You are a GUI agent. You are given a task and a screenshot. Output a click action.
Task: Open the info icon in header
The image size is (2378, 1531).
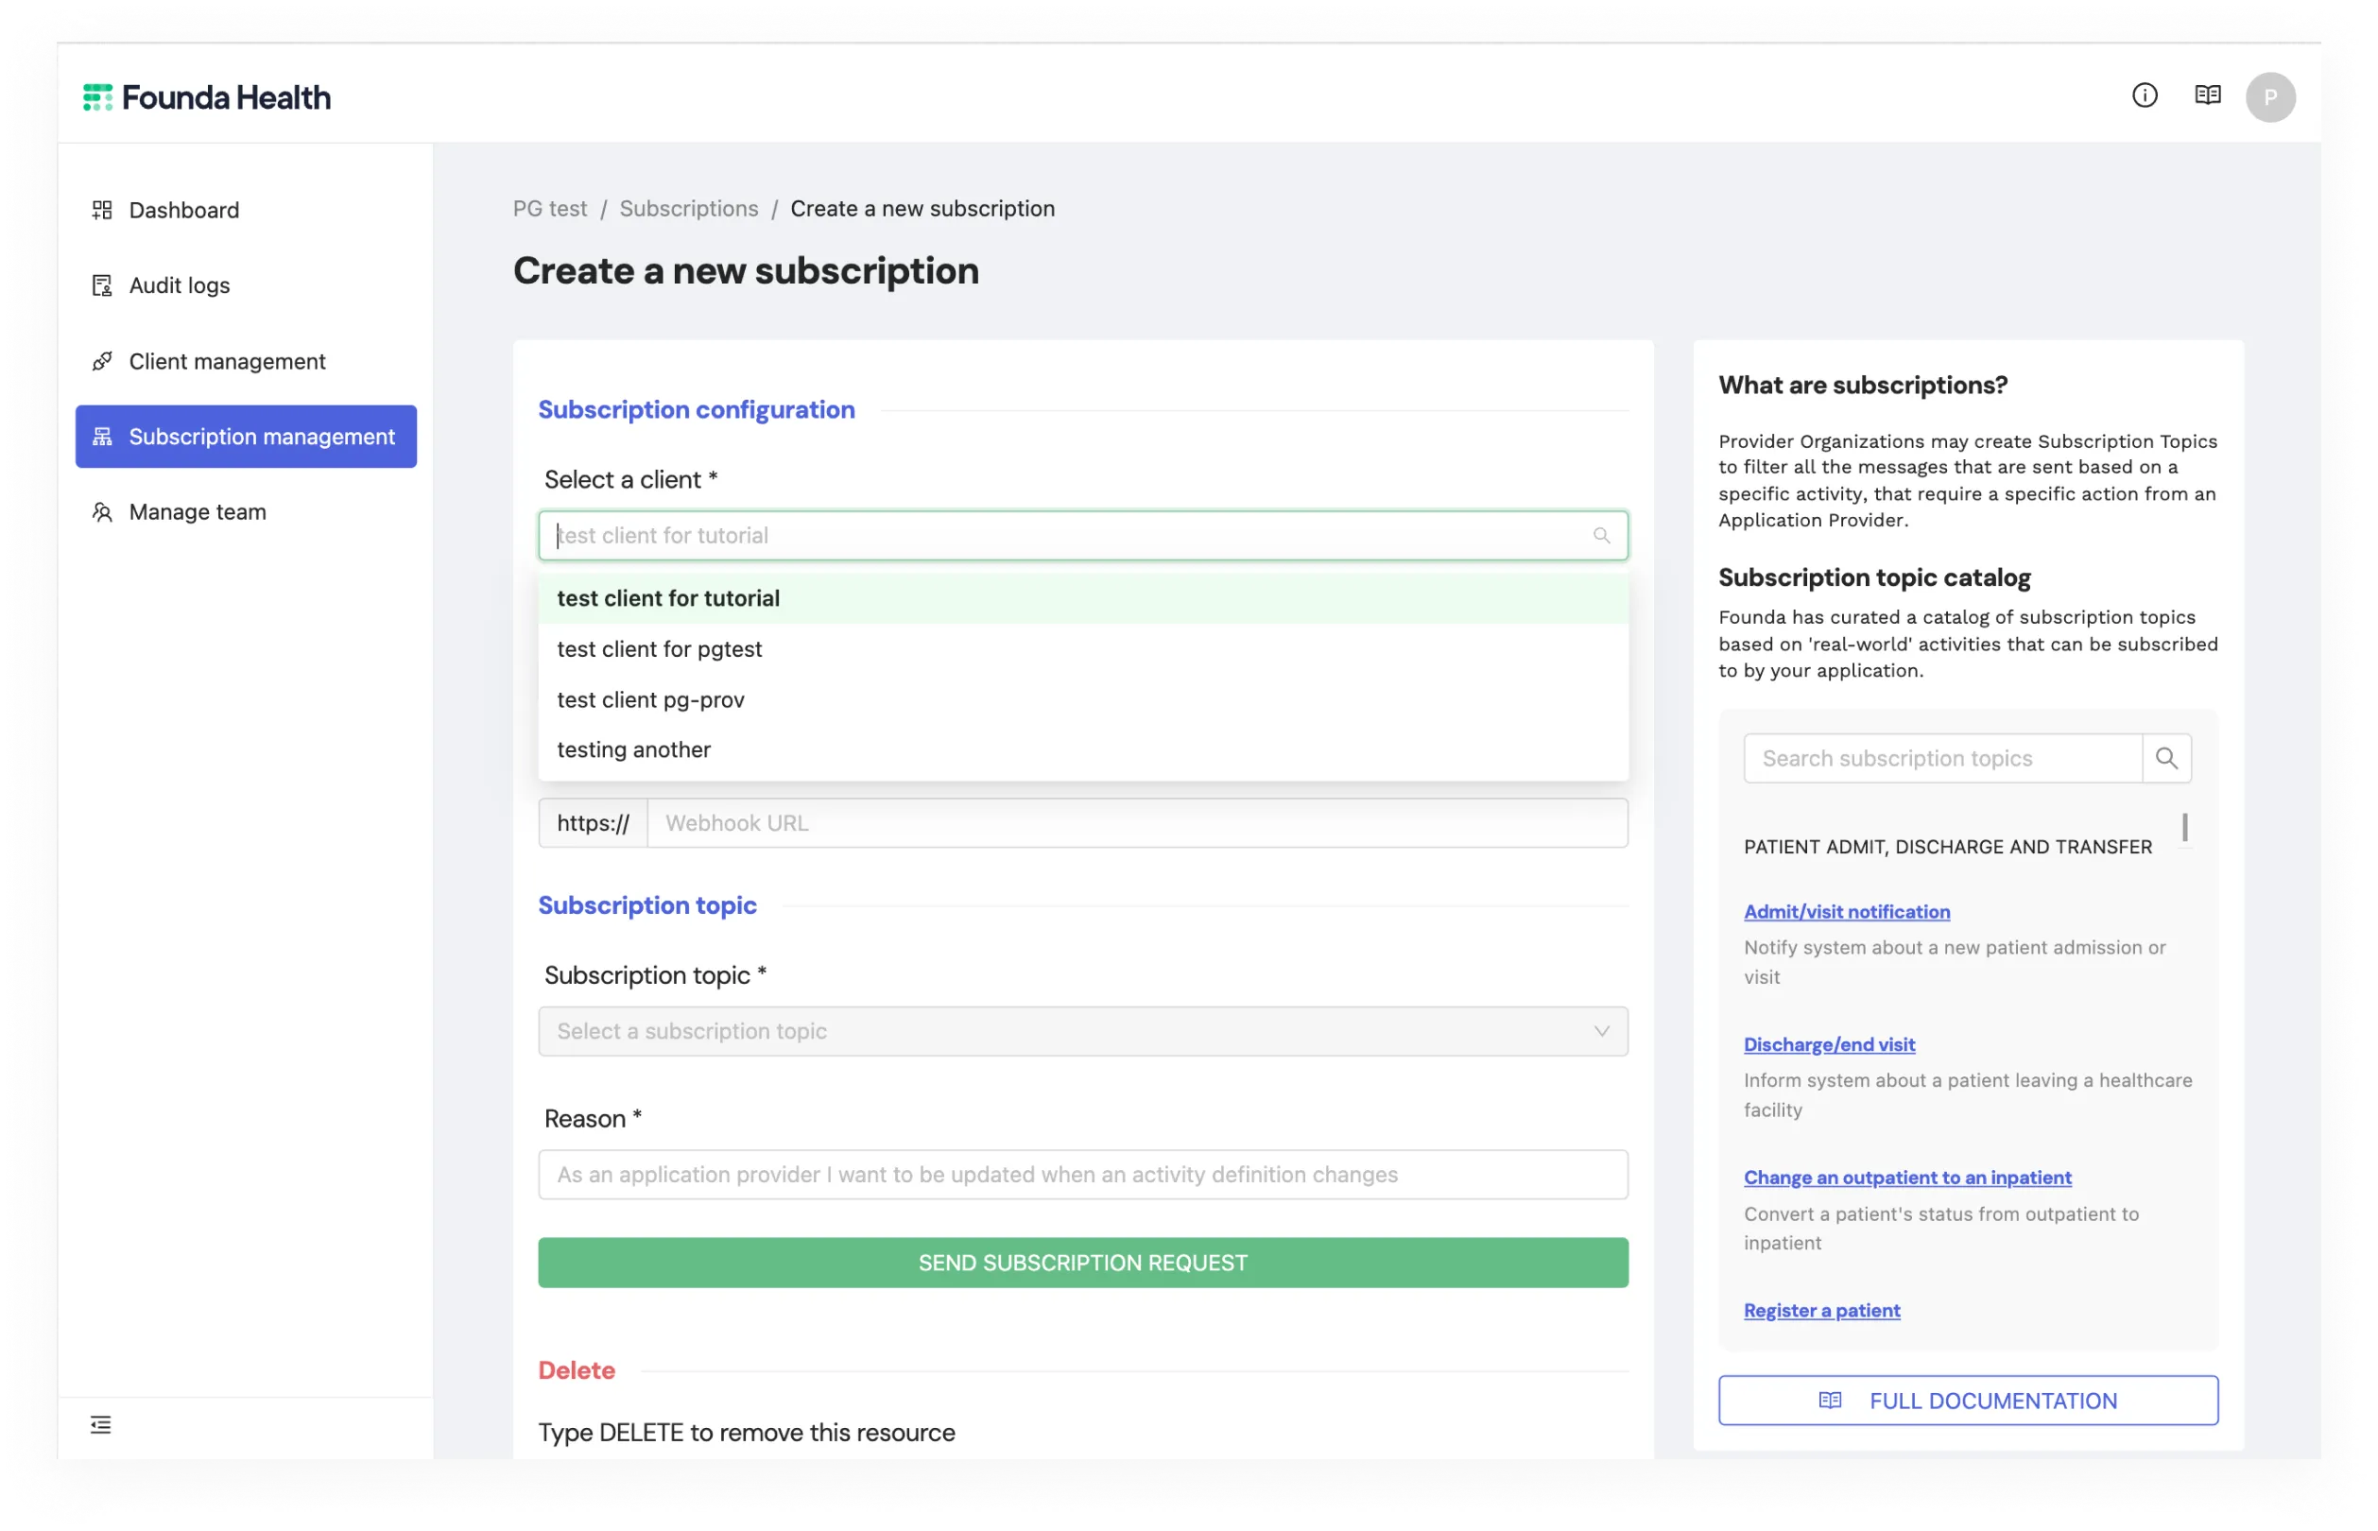(2145, 95)
